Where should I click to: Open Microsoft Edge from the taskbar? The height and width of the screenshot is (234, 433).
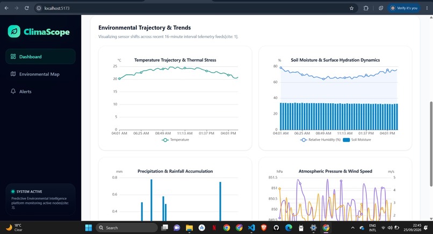[288, 228]
